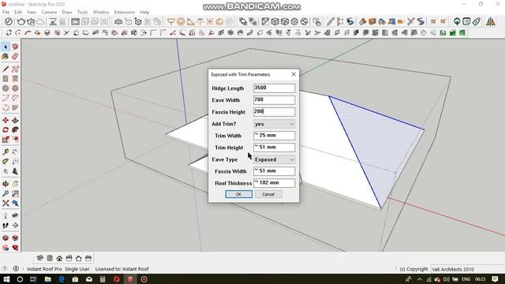Screen dimensions: 505x284
Task: Select the Follow Me tool
Action: pos(15,129)
